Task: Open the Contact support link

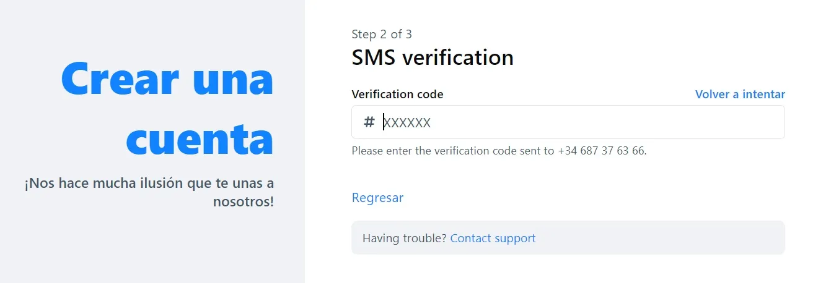Action: [x=493, y=239]
